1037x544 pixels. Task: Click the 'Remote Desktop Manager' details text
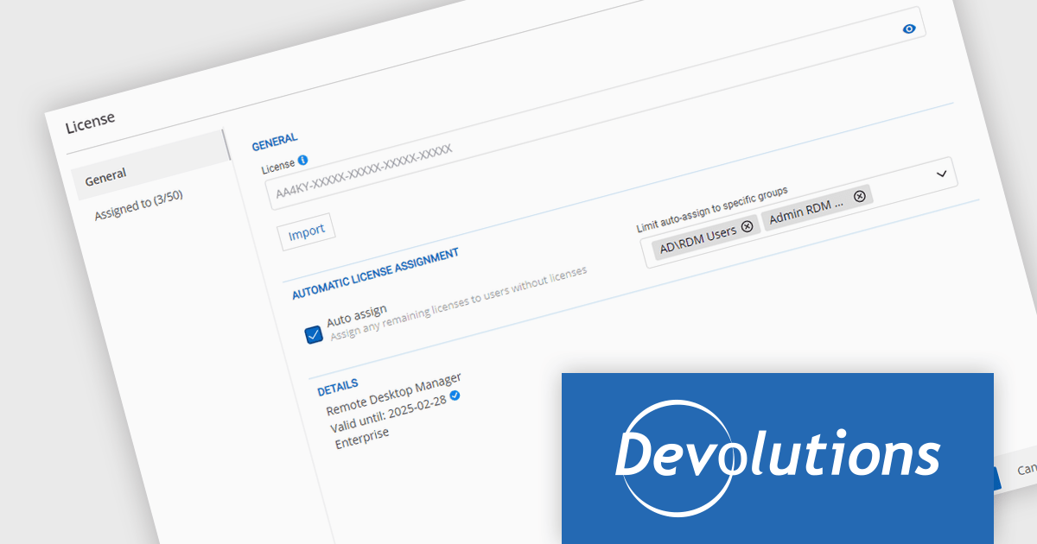point(394,395)
